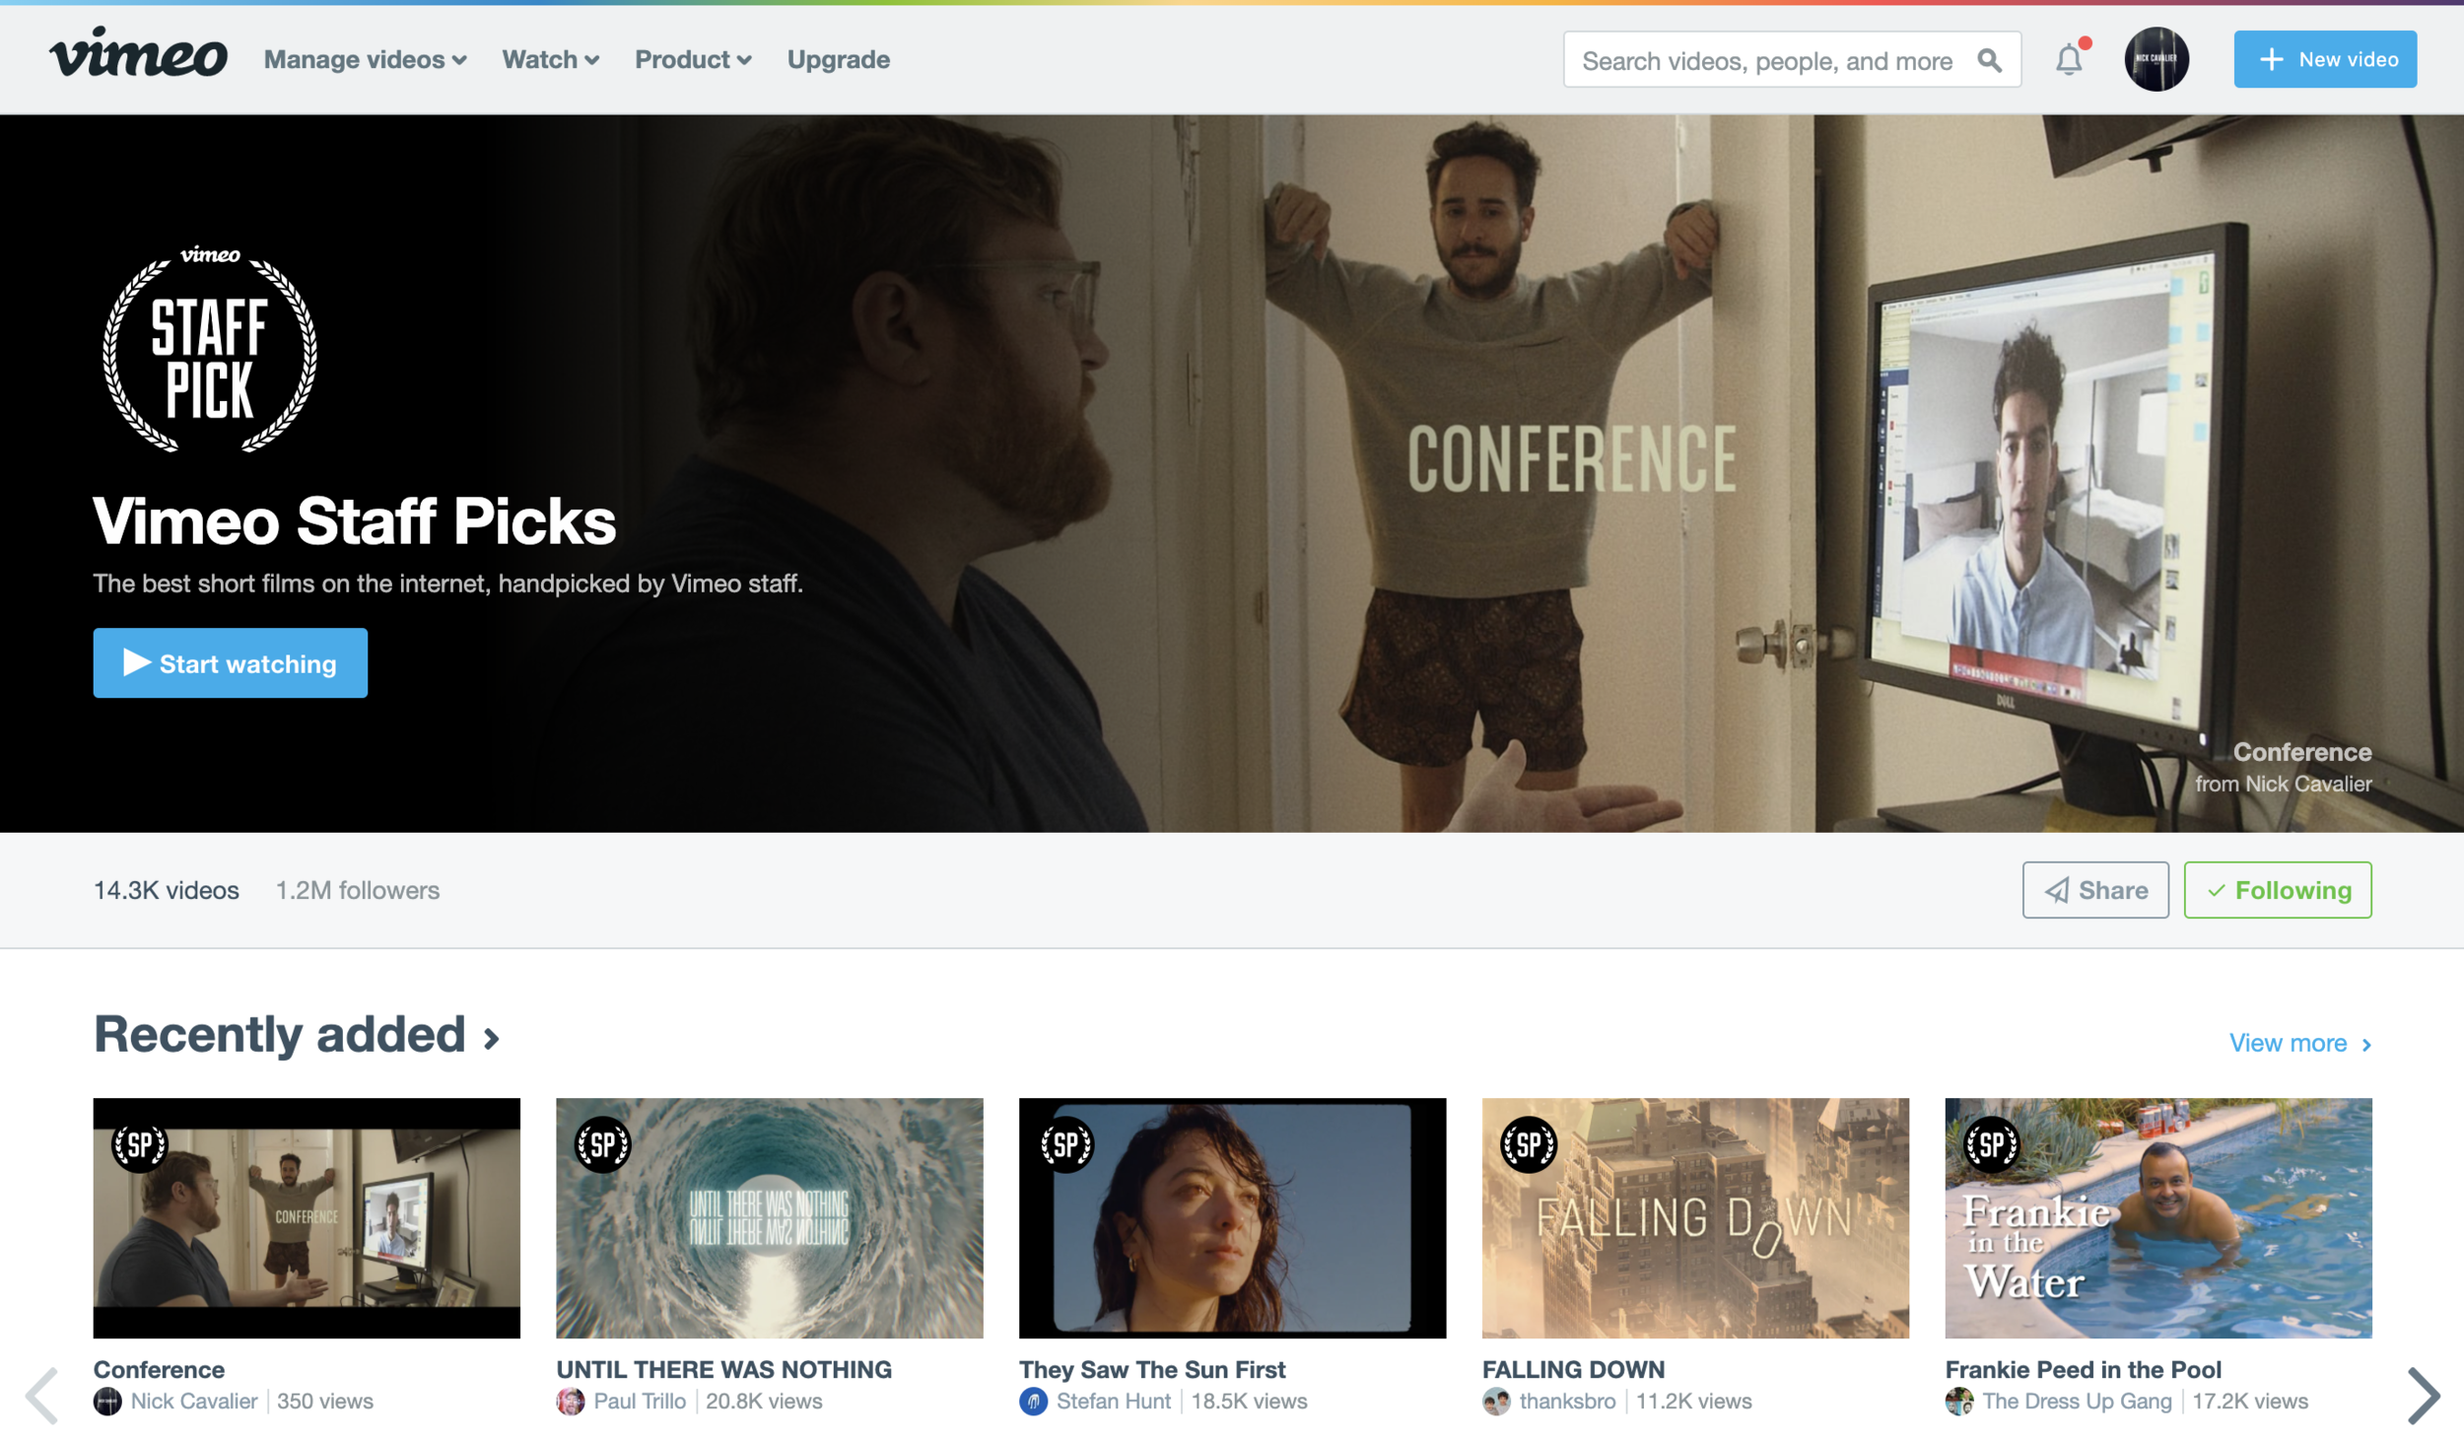
Task: Advance the carousel with the right arrow
Action: tap(2427, 1395)
